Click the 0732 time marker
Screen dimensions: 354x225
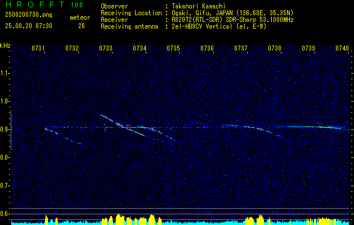coord(72,48)
